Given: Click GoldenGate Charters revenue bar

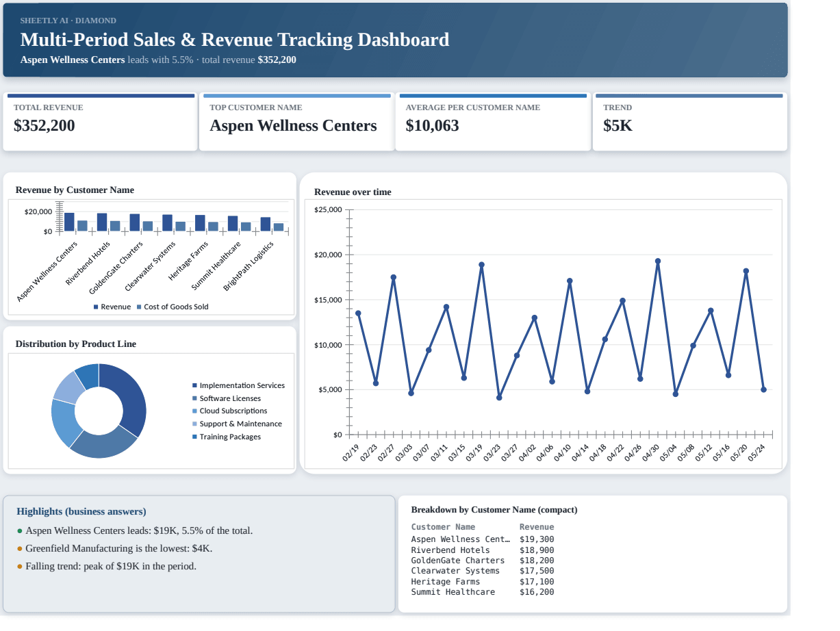Looking at the screenshot, I should pyautogui.click(x=135, y=222).
